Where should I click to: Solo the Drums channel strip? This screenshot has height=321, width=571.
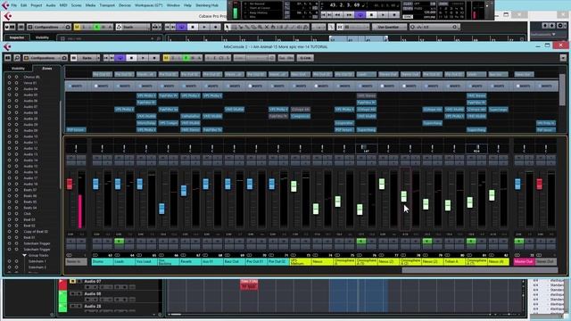coord(107,158)
